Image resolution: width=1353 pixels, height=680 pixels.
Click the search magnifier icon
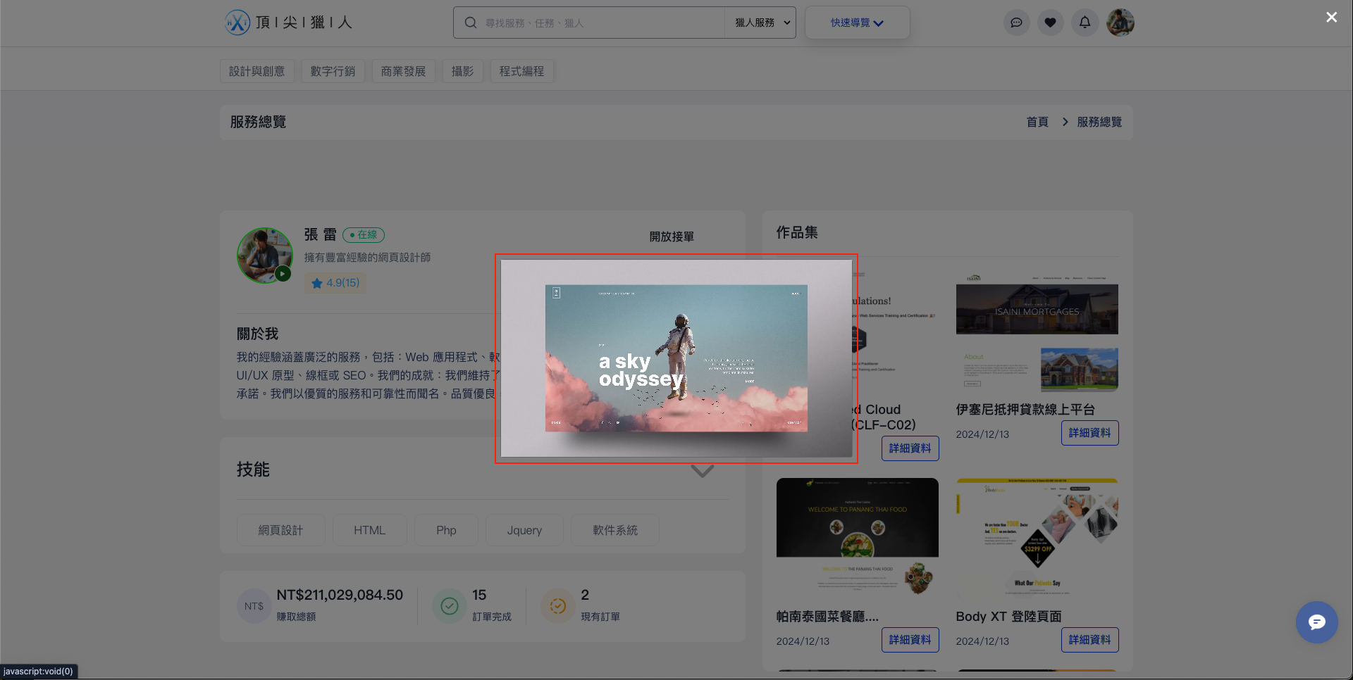470,22
